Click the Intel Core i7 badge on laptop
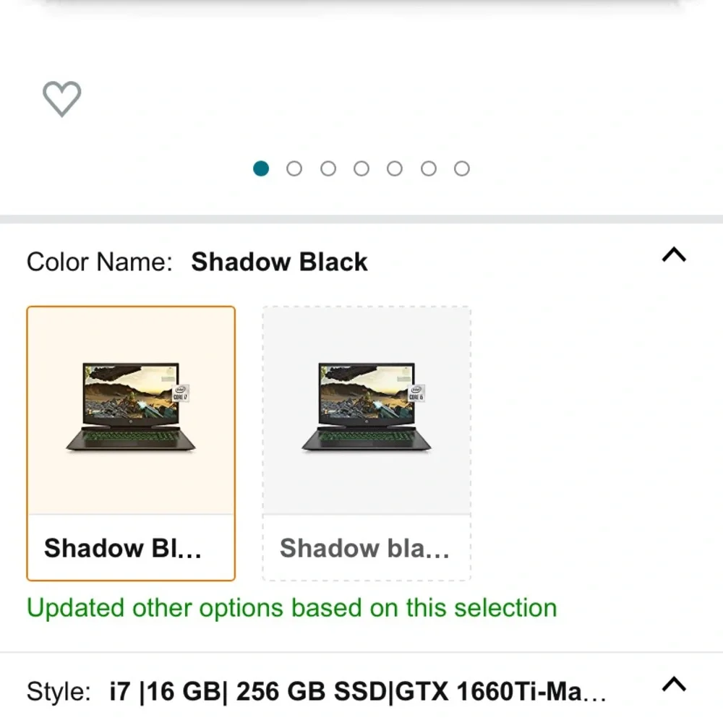The image size is (723, 723). pos(180,393)
